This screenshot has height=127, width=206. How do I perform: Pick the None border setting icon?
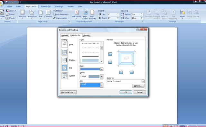point(64,44)
